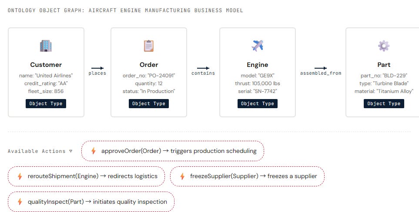Click the places relationship arrow
This screenshot has width=419, height=212.
97,68
